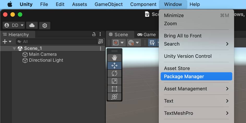Select the combined Transform tool

tap(114, 97)
